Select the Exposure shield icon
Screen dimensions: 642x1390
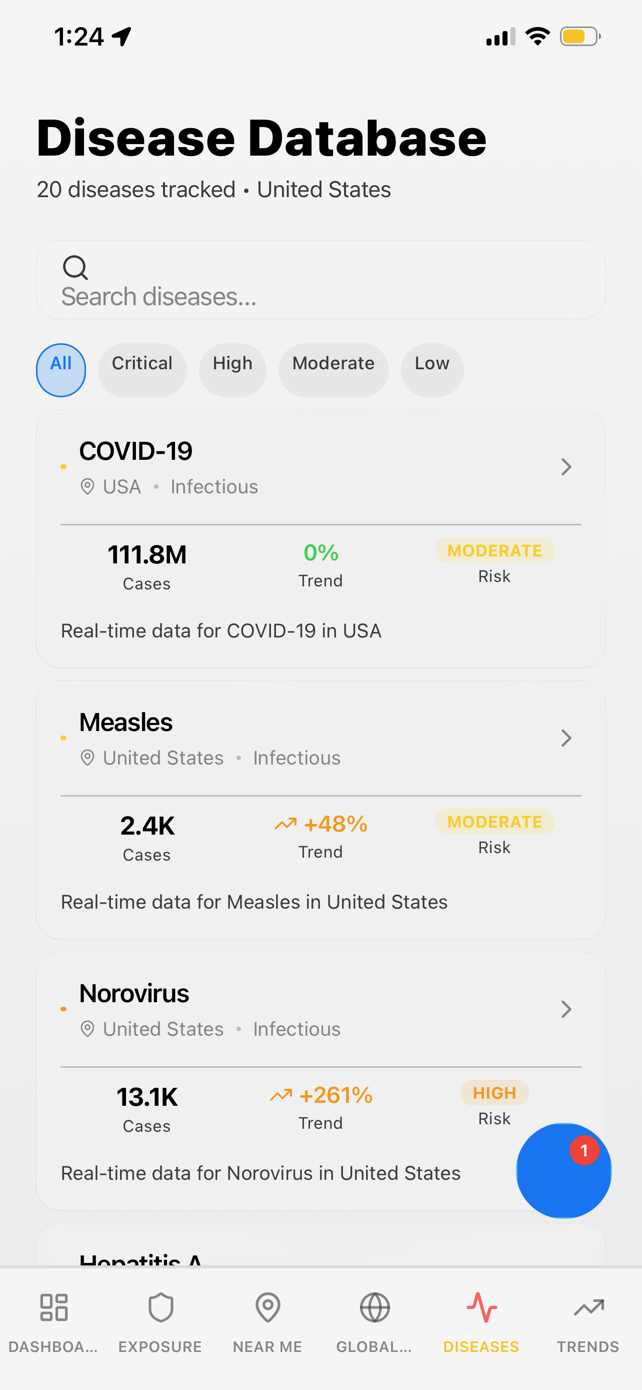pos(160,1308)
